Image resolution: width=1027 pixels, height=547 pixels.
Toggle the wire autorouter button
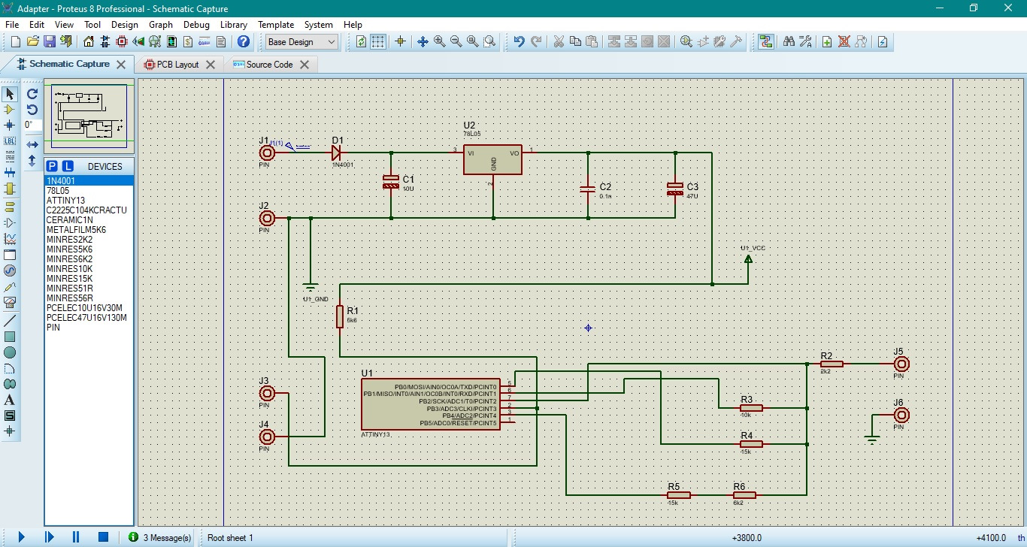click(x=765, y=42)
